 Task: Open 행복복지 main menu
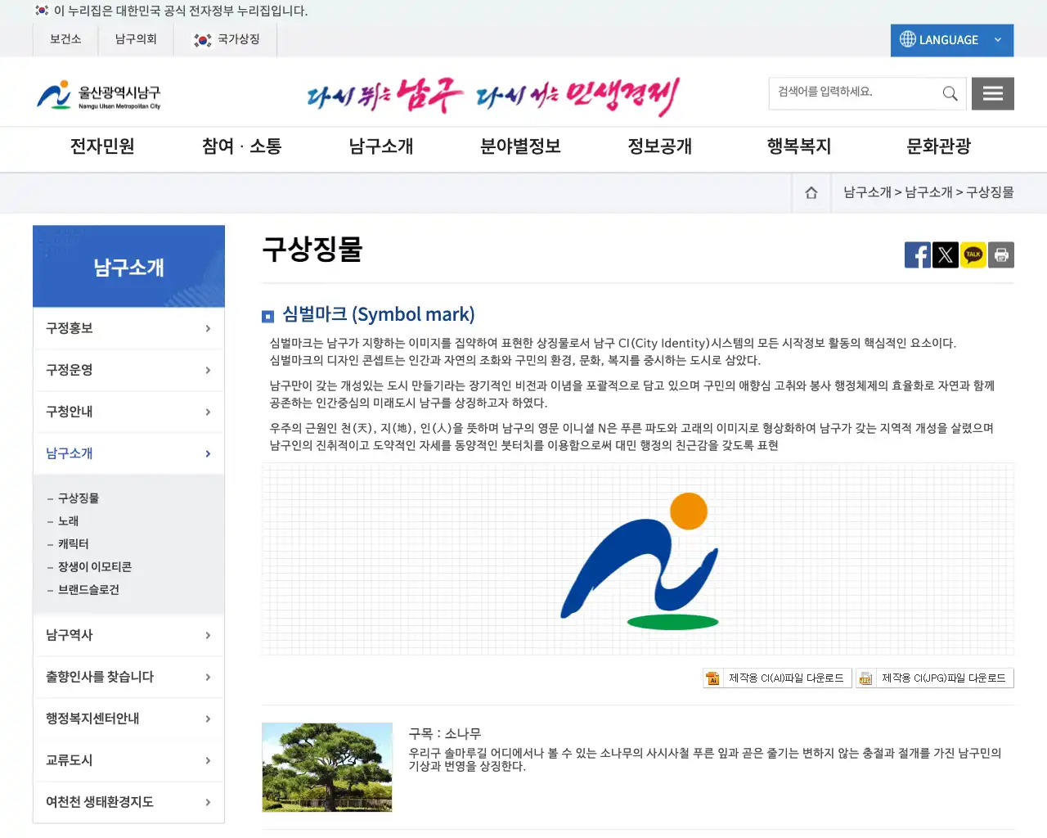[799, 146]
